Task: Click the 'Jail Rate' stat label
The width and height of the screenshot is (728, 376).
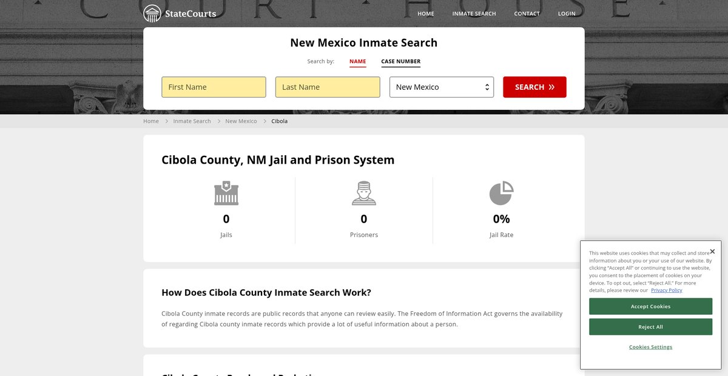Action: 502,235
